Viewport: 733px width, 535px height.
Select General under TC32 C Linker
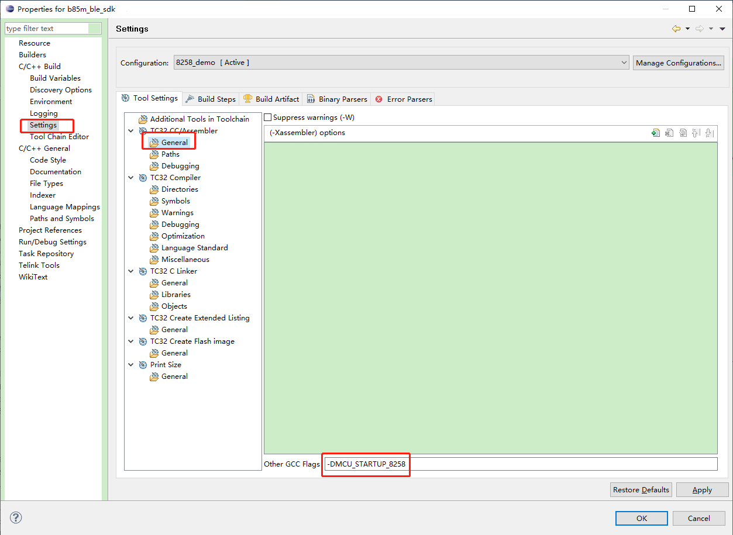pos(174,282)
